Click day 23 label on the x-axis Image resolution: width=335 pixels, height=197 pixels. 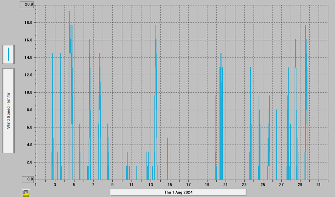click(244, 185)
